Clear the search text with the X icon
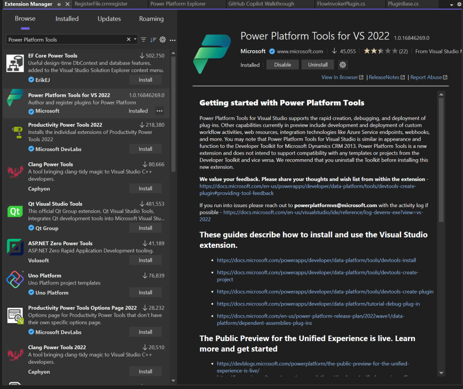Screen dimensions: 463x389 tap(128, 40)
